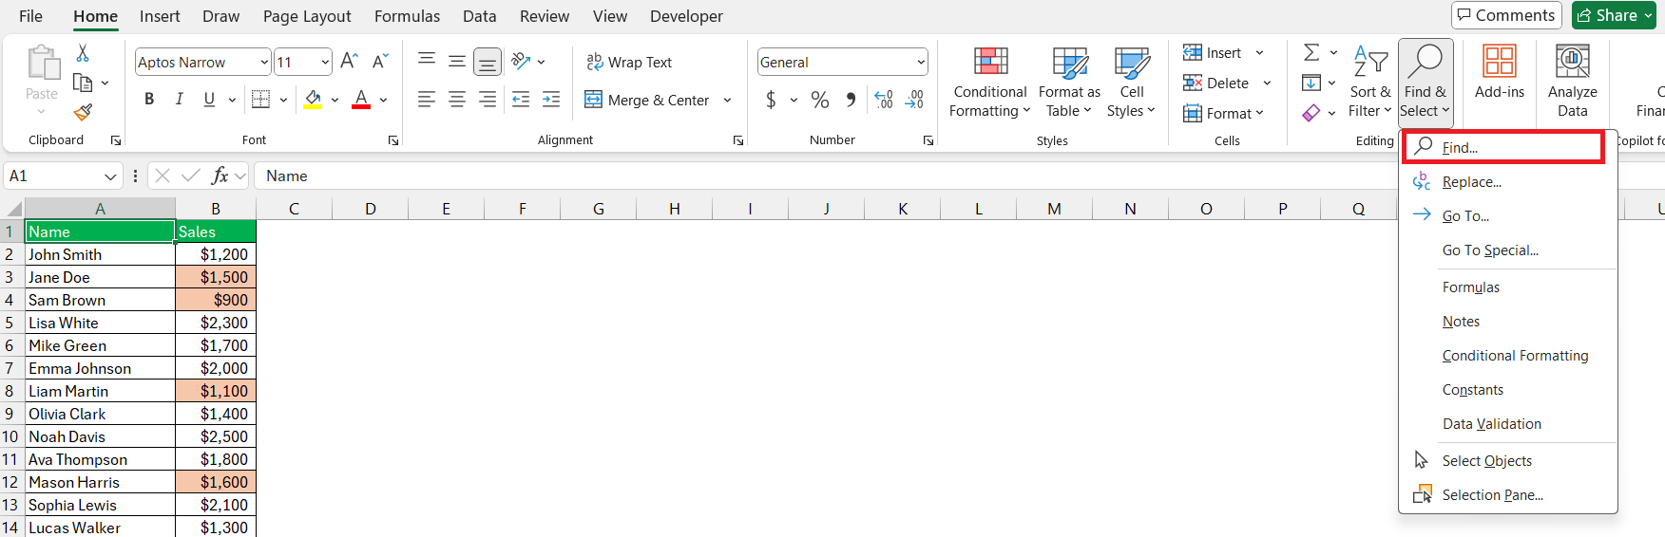Click Insert cells button
The image size is (1665, 537).
(1212, 53)
